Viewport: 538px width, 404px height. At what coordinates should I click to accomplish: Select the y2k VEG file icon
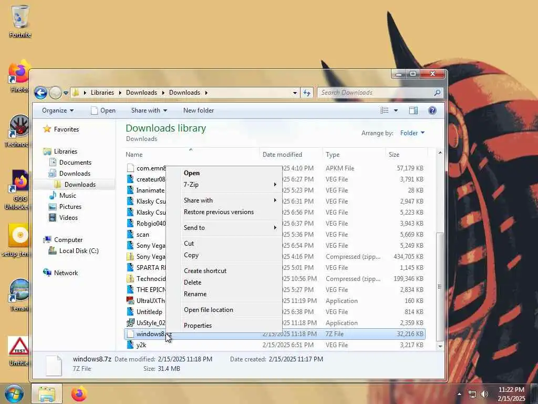(130, 345)
